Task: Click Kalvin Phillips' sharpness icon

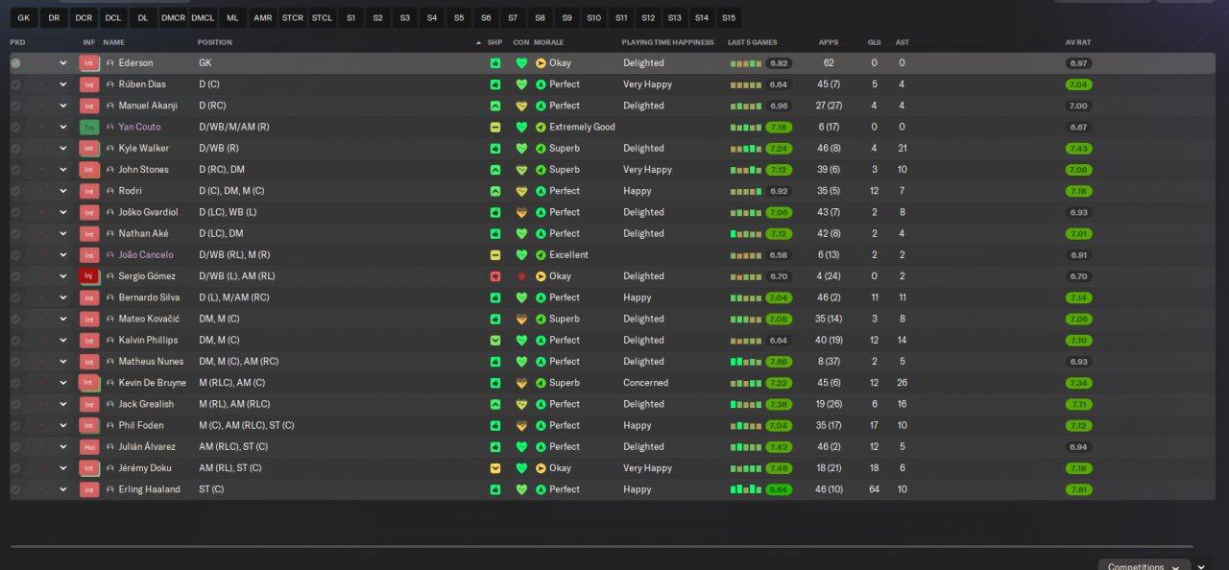Action: point(495,341)
